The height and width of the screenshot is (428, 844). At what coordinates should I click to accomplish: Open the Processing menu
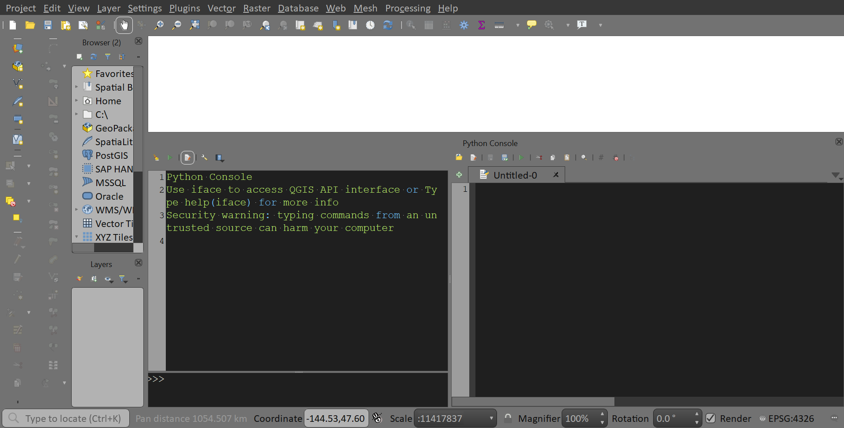(407, 8)
